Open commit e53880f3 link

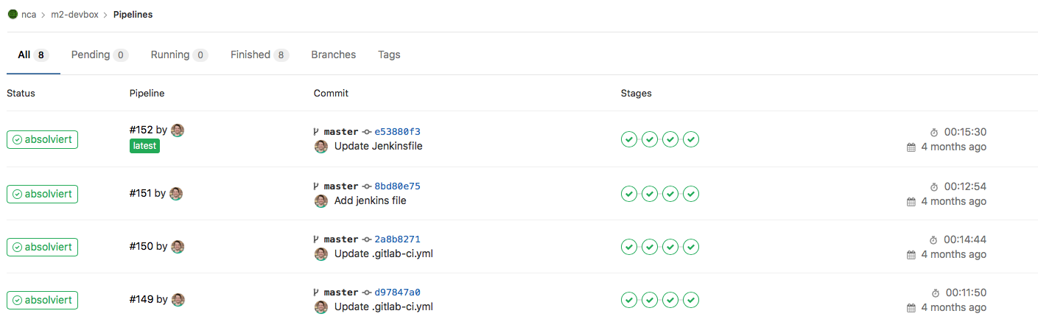397,133
